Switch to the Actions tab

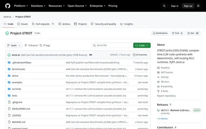(64, 24)
